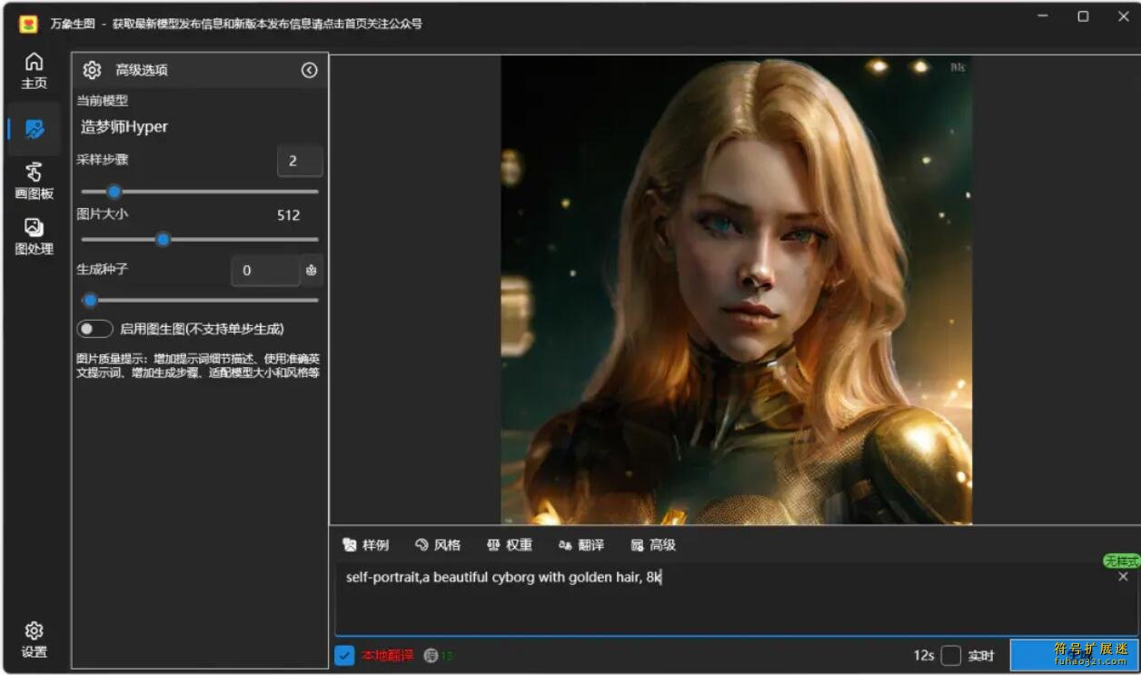Click the 翻译 translate menu item
This screenshot has width=1141, height=675.
click(581, 545)
